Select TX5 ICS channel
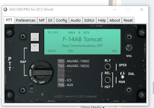 65,80
